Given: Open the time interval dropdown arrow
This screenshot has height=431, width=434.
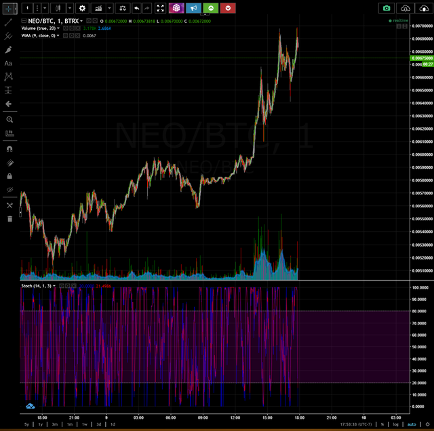Looking at the screenshot, I should (45, 8).
